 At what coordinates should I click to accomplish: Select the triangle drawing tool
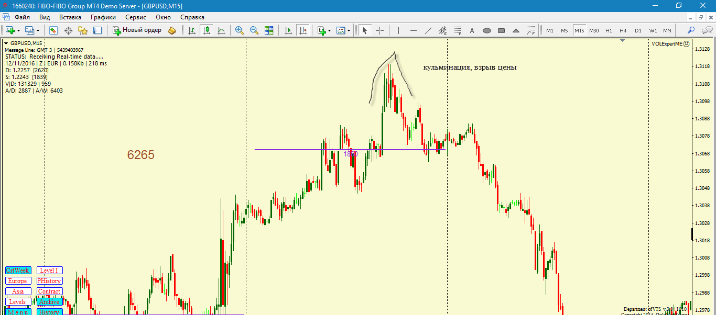point(516,30)
